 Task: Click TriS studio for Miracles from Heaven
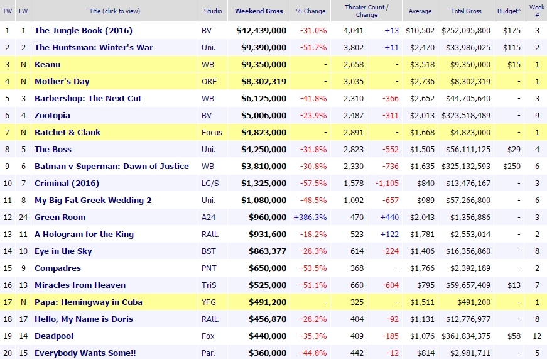pos(209,285)
